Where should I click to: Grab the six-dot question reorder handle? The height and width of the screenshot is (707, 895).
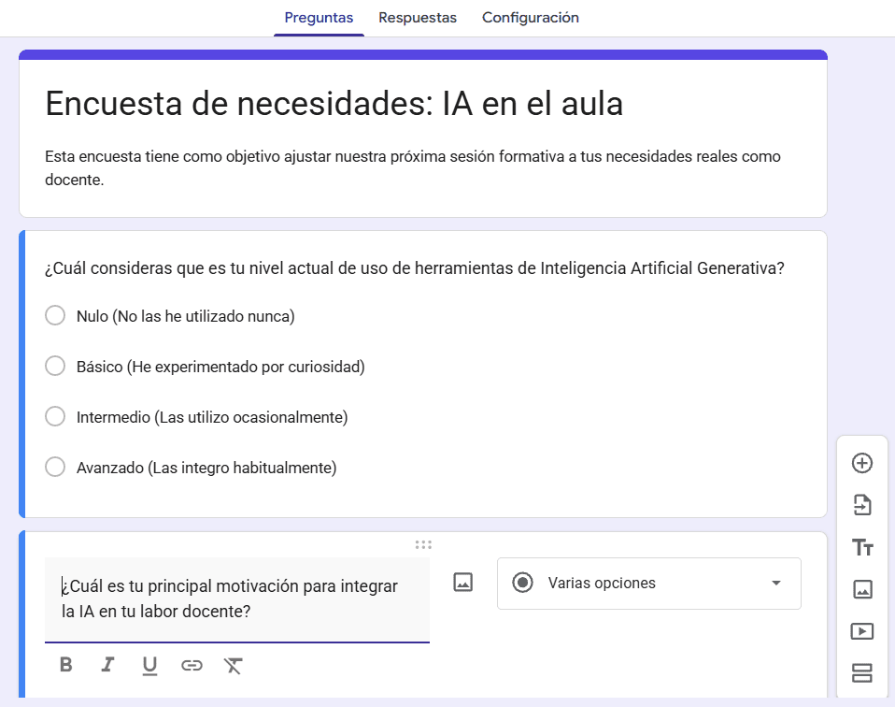[423, 544]
